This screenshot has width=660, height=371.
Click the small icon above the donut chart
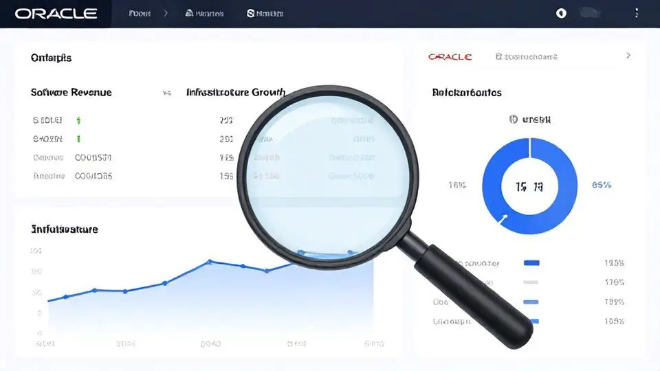(513, 120)
